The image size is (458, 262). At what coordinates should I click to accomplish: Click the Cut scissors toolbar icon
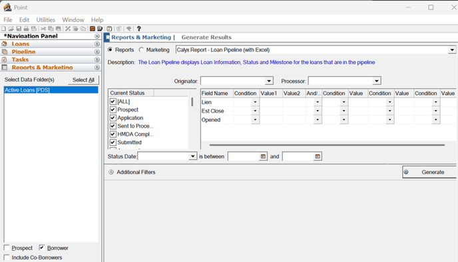coord(43,29)
